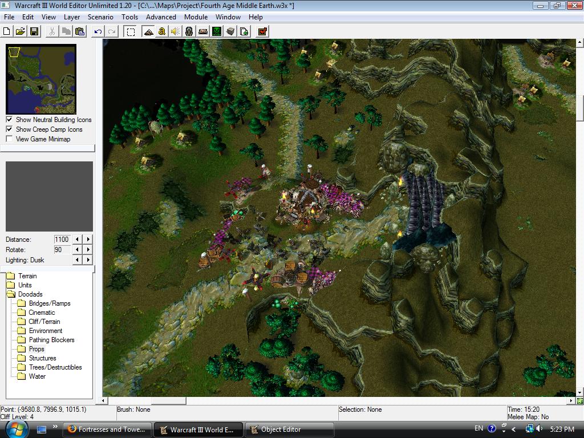Open the Window menu
This screenshot has width=584, height=438.
228,17
